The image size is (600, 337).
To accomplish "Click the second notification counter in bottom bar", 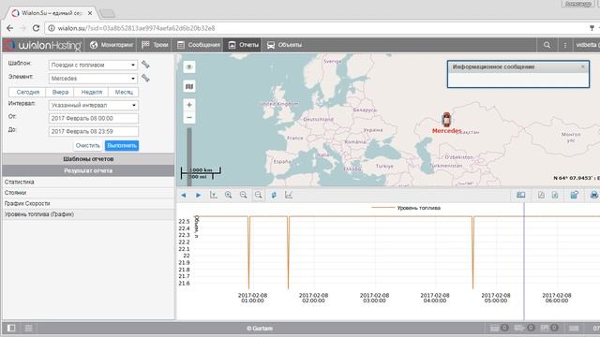I will [x=524, y=328].
